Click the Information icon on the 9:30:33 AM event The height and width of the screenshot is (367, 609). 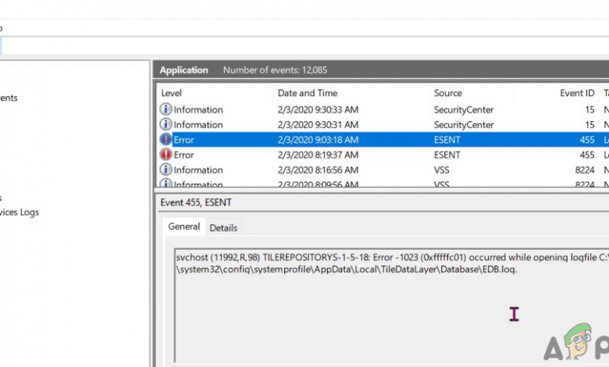166,110
